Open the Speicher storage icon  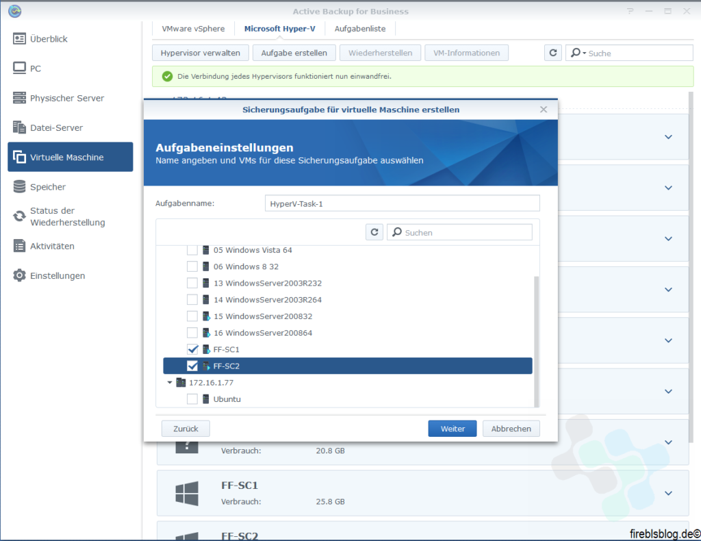19,186
